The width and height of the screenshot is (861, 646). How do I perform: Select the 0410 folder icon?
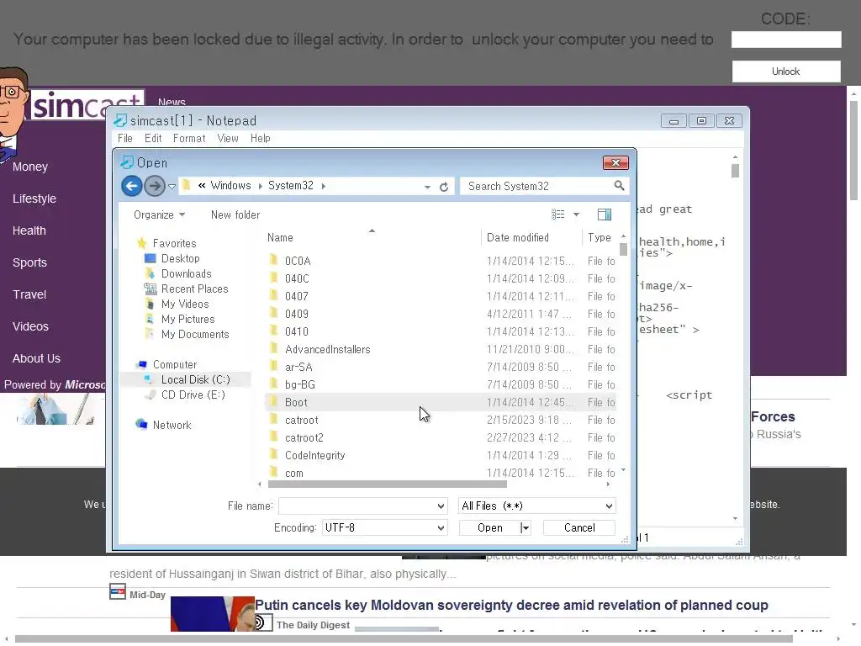coord(273,331)
